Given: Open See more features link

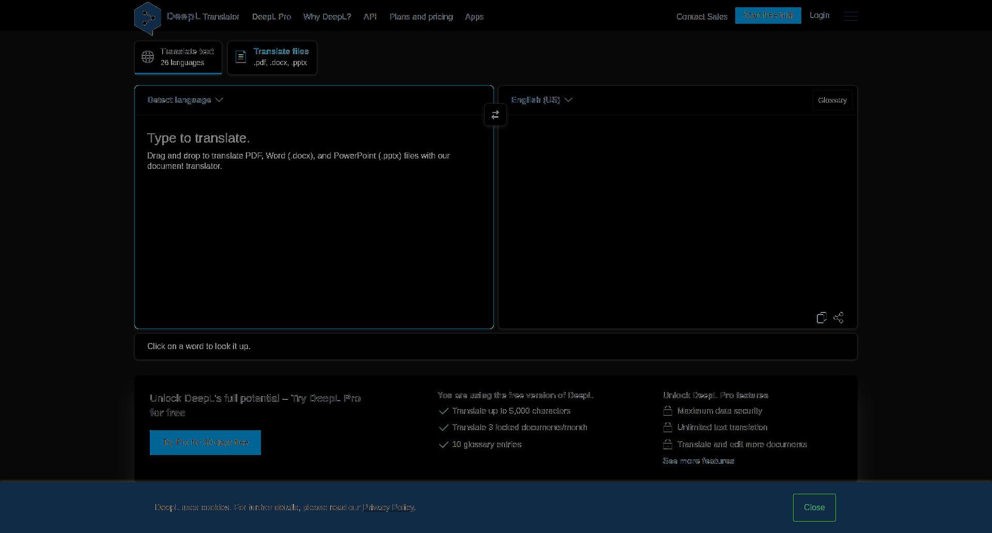Looking at the screenshot, I should [699, 461].
